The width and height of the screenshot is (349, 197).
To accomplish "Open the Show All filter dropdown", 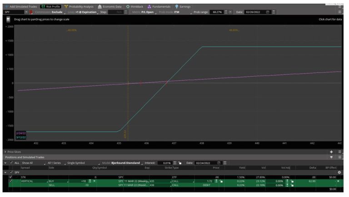I will point(33,163).
